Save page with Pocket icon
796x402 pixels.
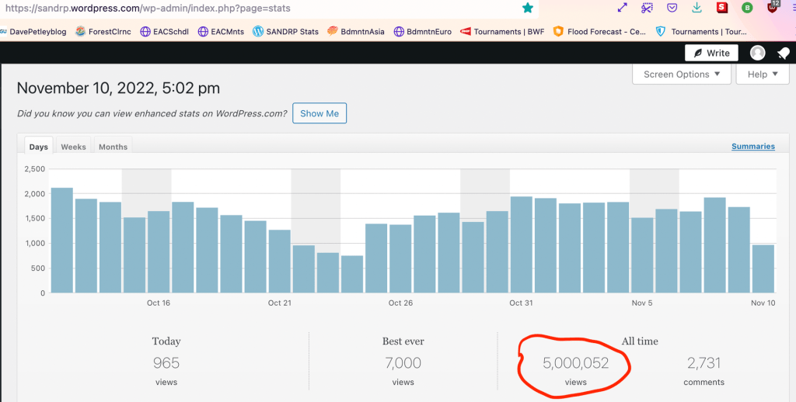coord(672,8)
